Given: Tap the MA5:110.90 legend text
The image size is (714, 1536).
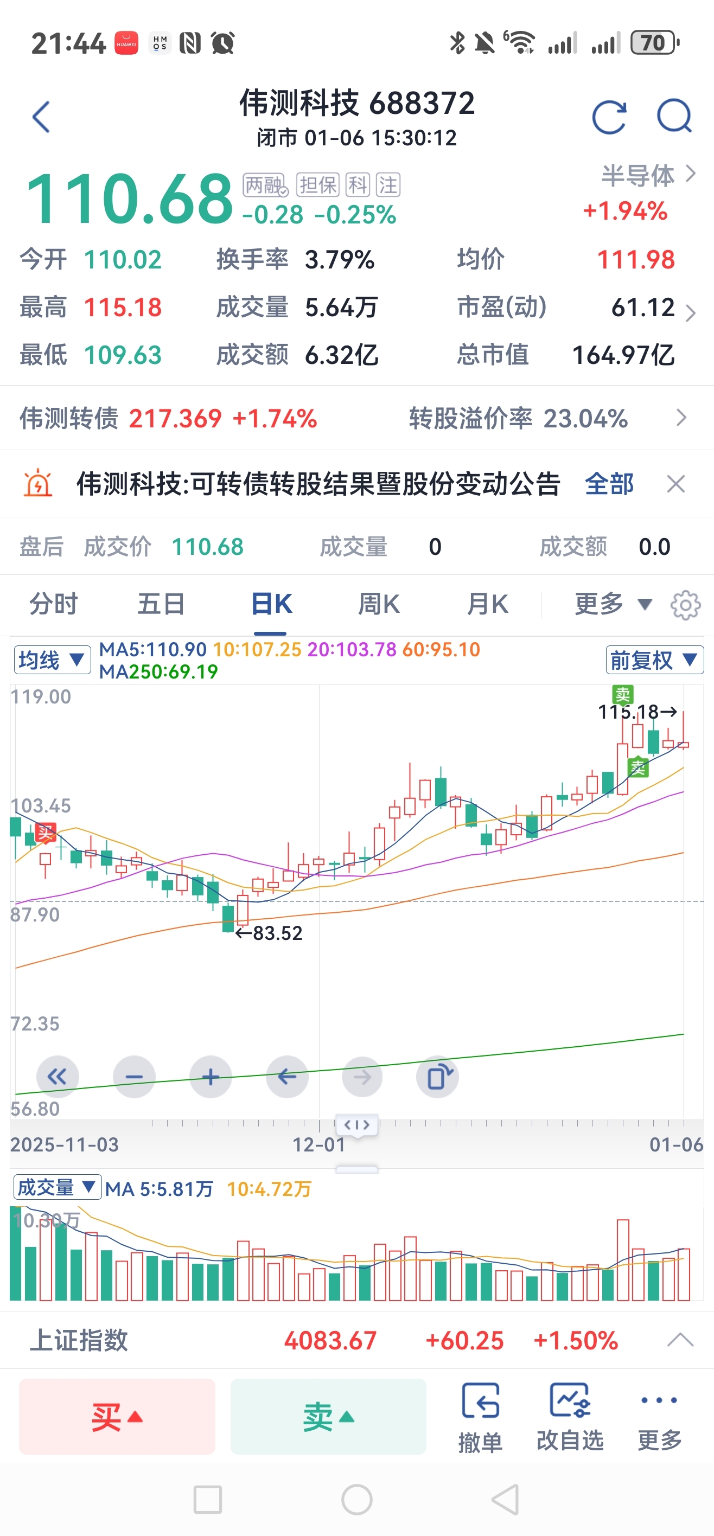Looking at the screenshot, I should 152,649.
